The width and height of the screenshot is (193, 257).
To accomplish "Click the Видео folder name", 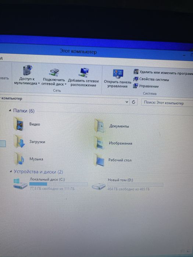I will pos(35,124).
